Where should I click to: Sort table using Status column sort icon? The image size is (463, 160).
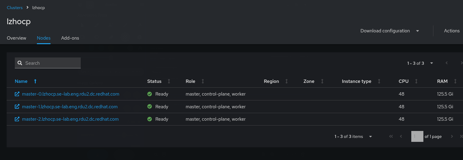(169, 81)
